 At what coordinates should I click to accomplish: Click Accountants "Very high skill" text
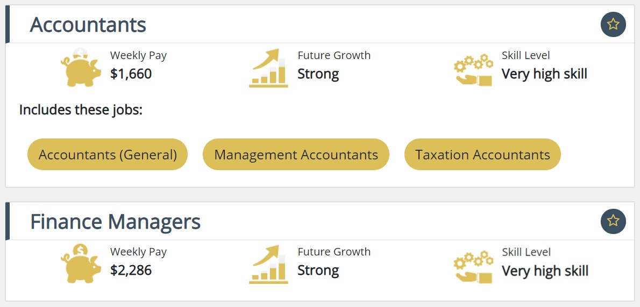(544, 74)
